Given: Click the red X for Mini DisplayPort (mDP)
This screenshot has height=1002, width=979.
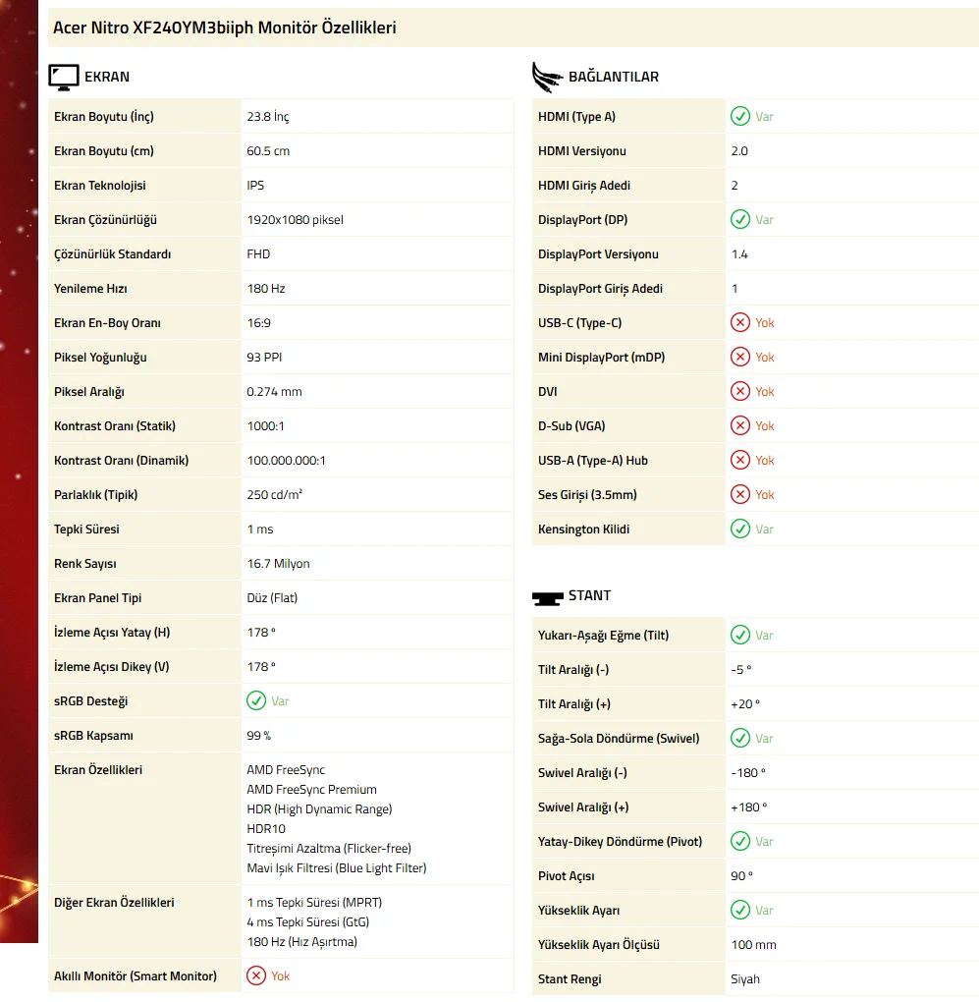Looking at the screenshot, I should click(740, 358).
